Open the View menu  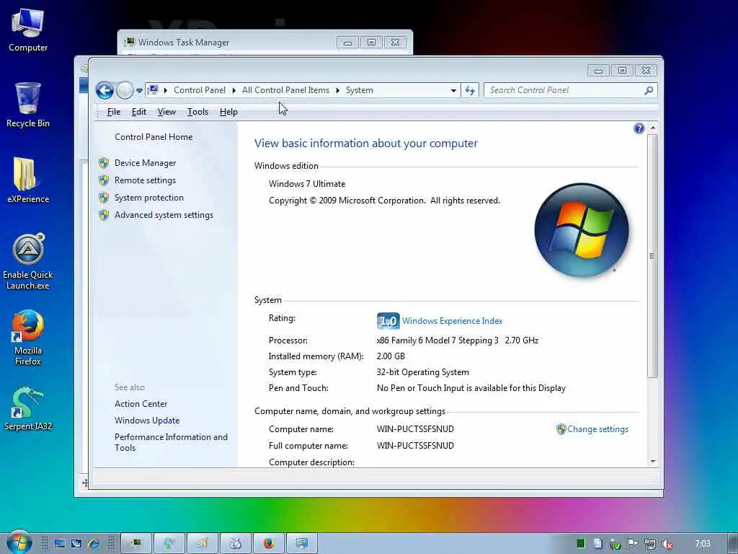(x=166, y=112)
